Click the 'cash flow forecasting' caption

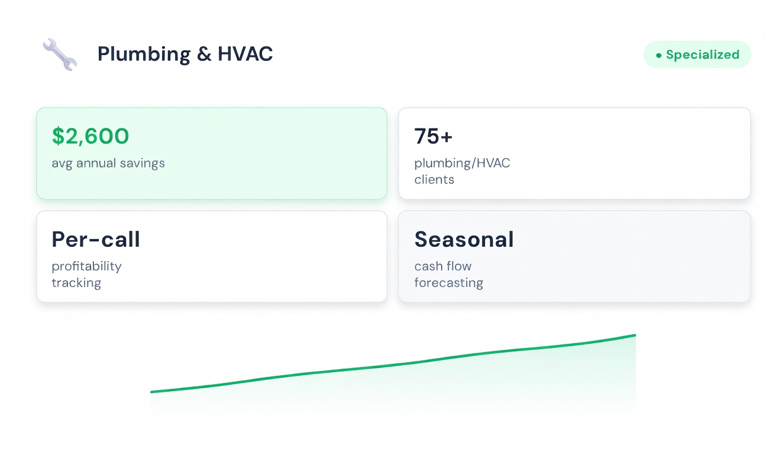448,275
